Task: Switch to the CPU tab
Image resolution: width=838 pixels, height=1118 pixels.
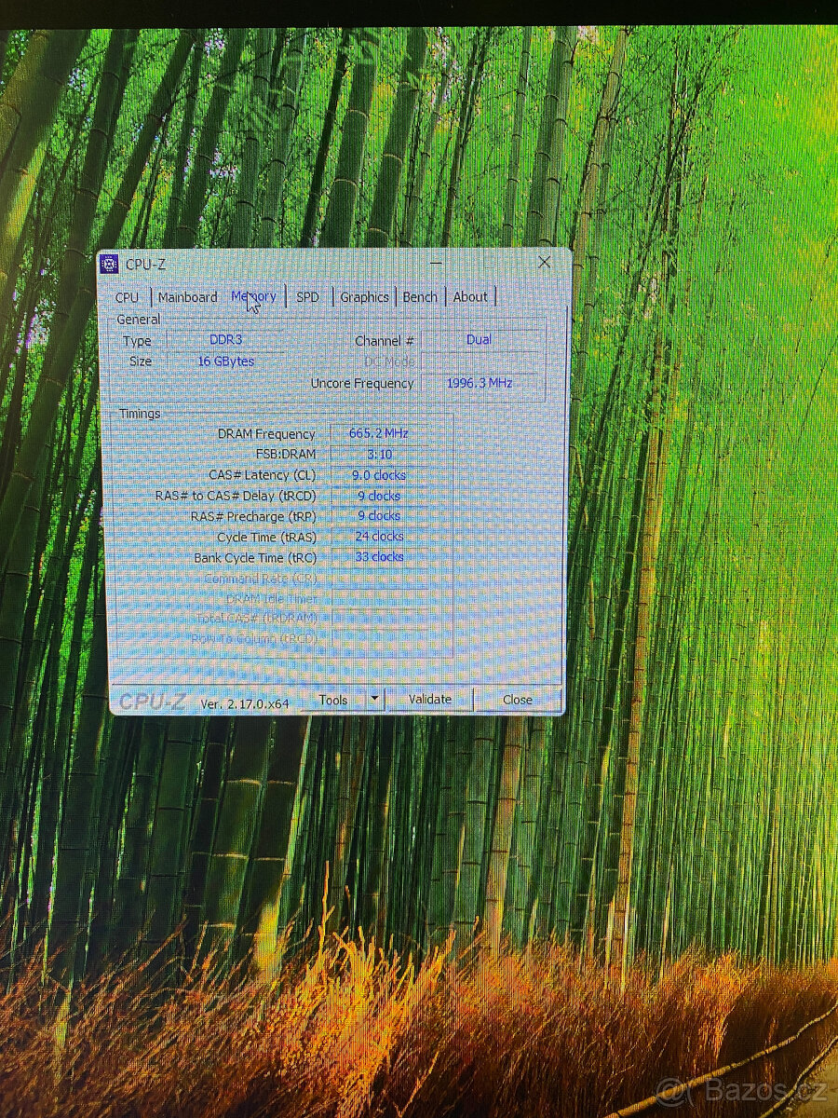Action: (x=127, y=297)
